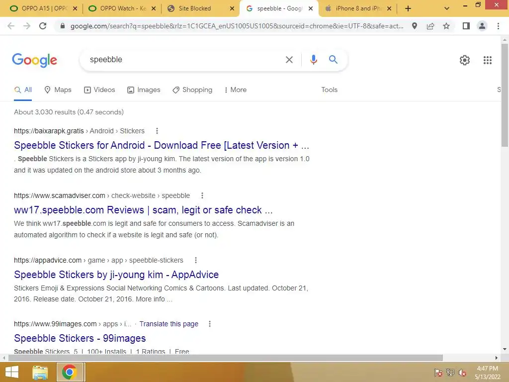Viewport: 509px width, 382px height.
Task: Go forward to the next page
Action: 27,26
